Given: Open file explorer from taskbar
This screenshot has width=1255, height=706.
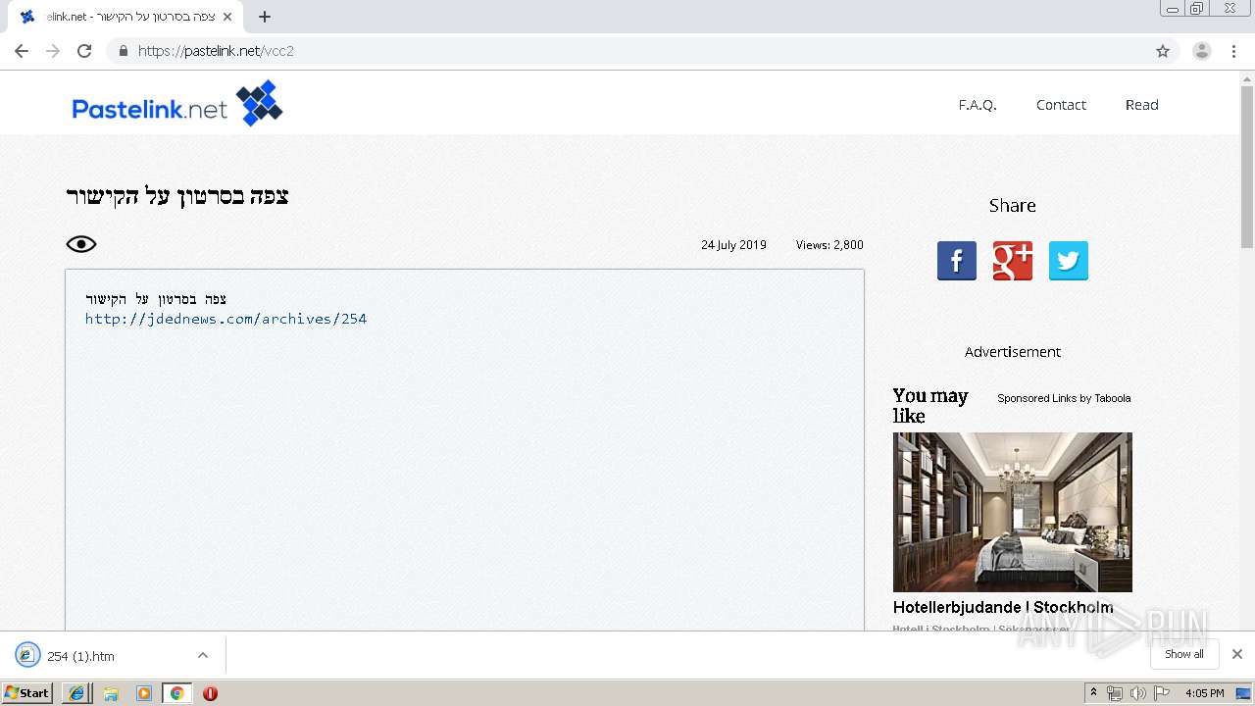Looking at the screenshot, I should click(x=111, y=693).
